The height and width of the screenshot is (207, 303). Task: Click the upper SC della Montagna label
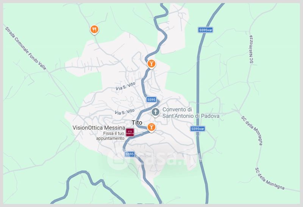click(252, 130)
